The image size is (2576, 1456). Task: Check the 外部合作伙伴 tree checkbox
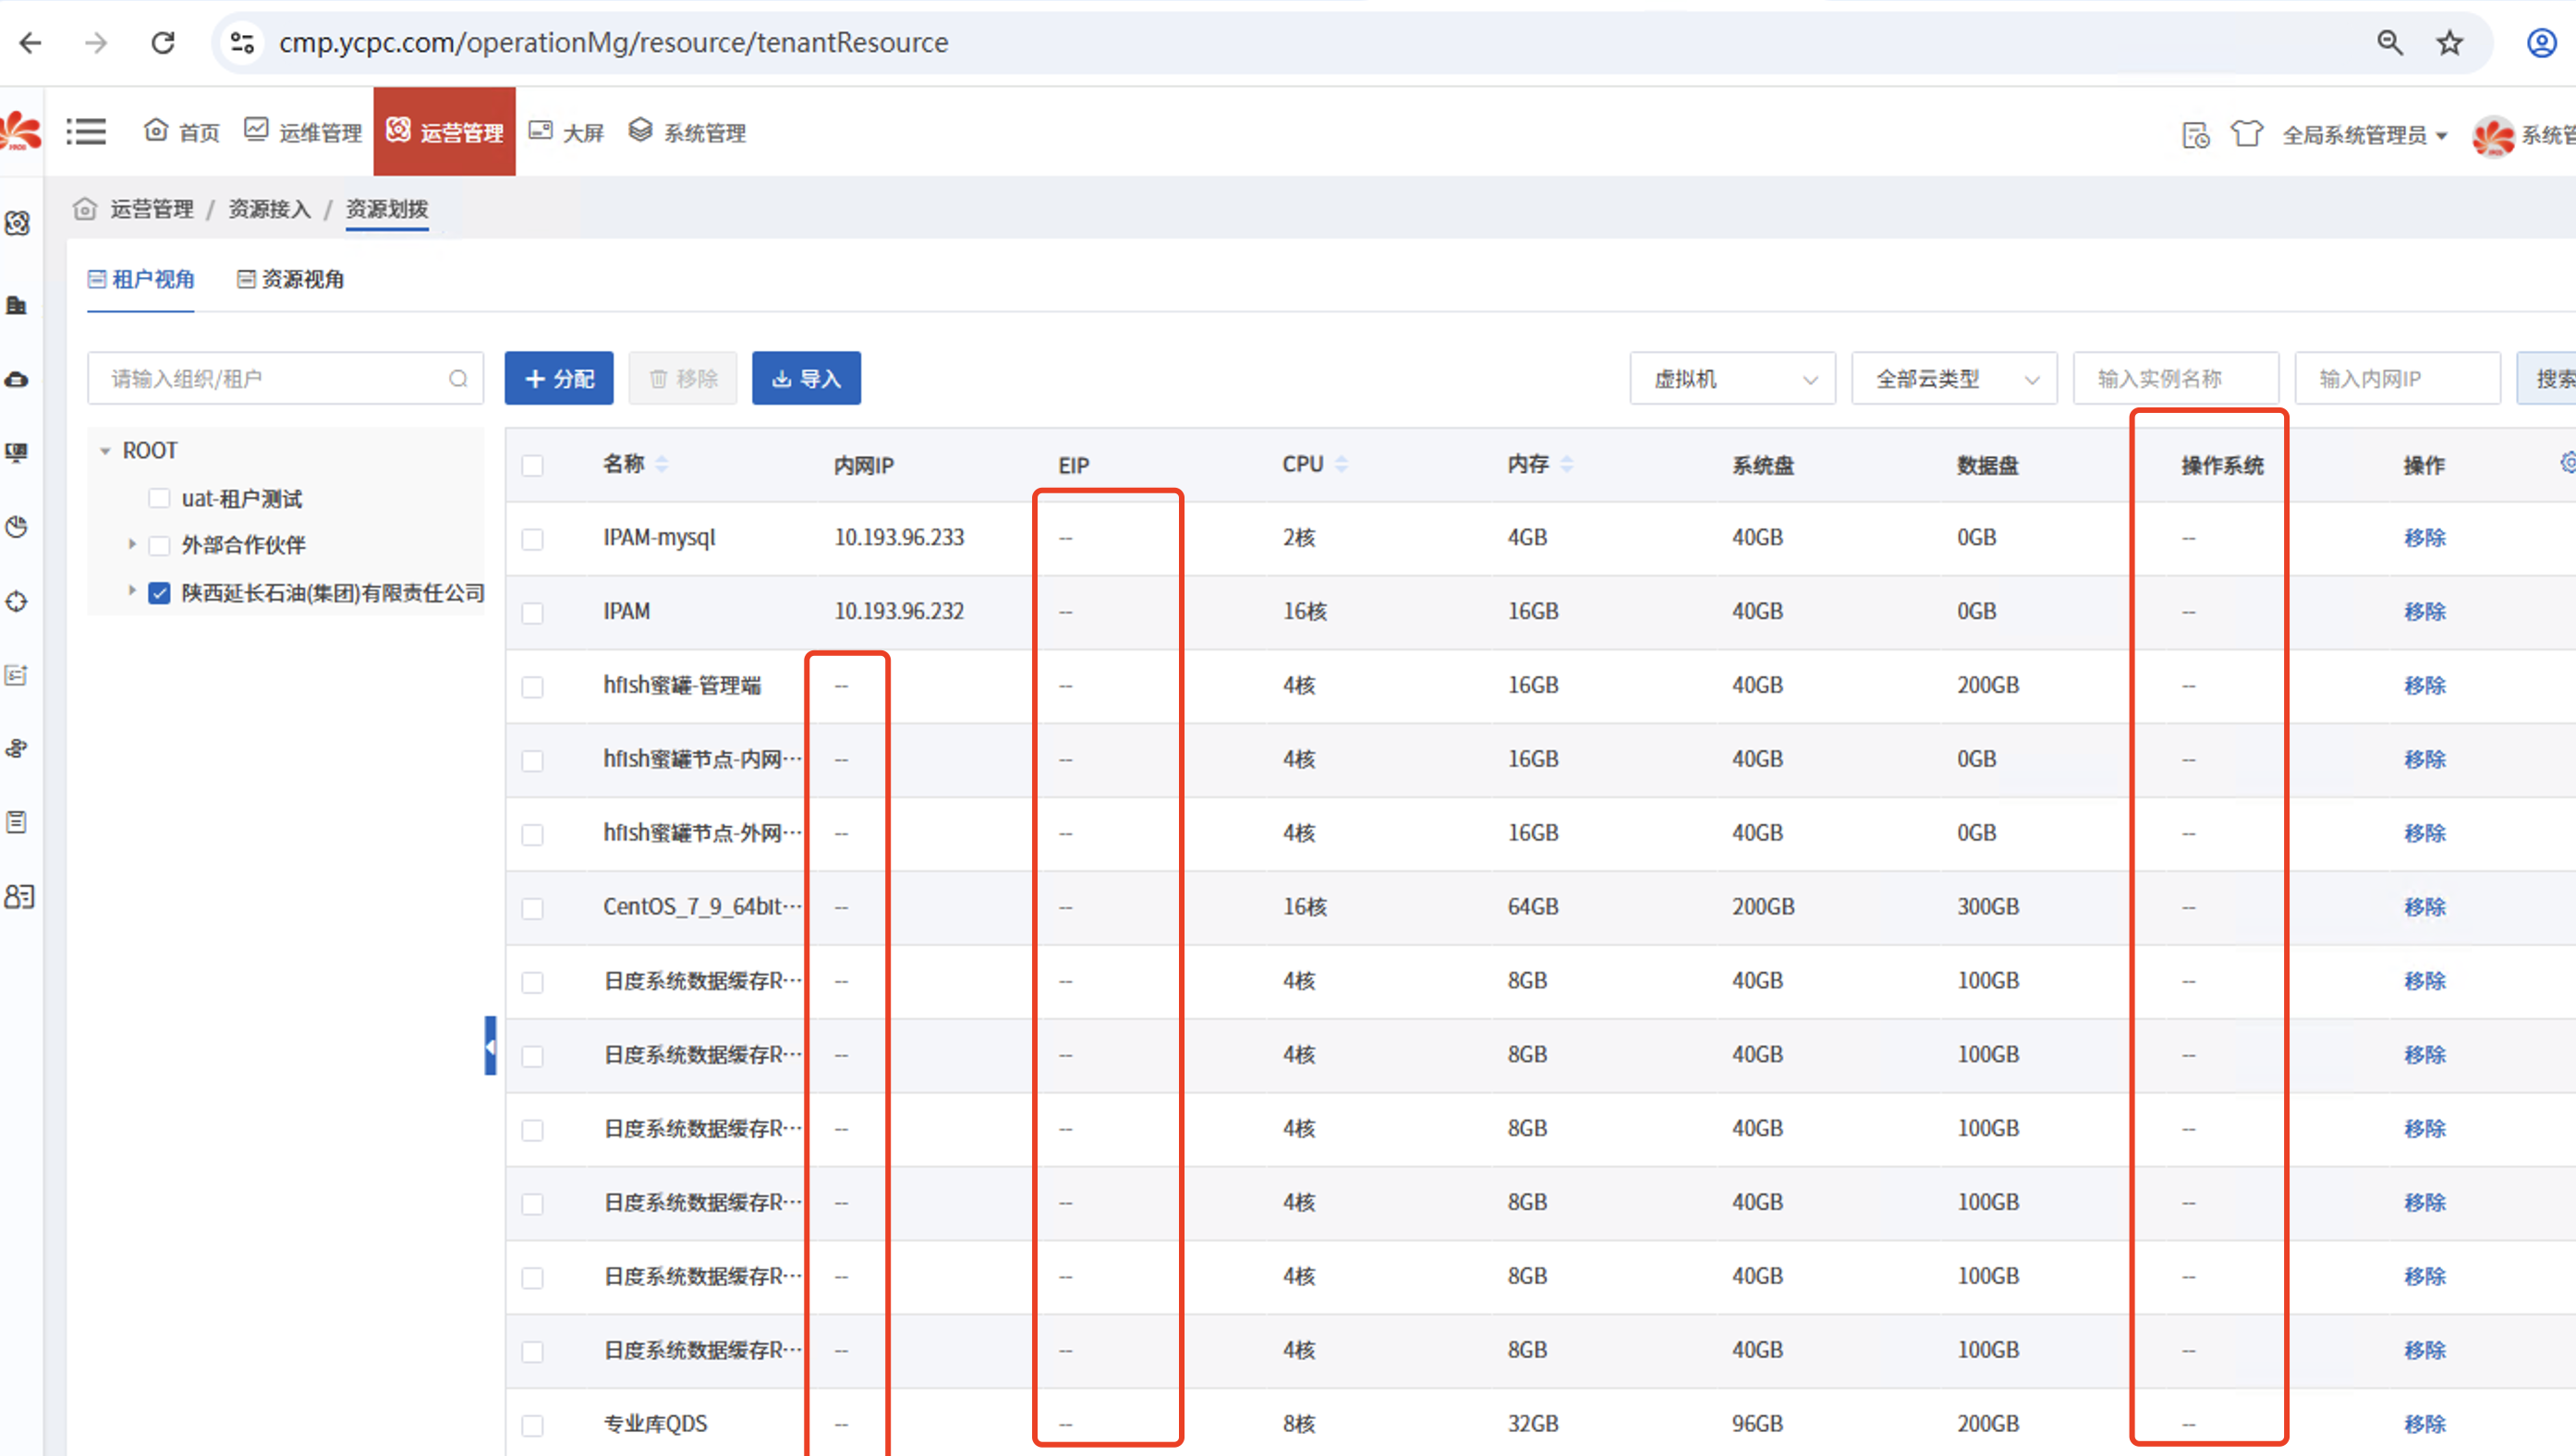[159, 545]
